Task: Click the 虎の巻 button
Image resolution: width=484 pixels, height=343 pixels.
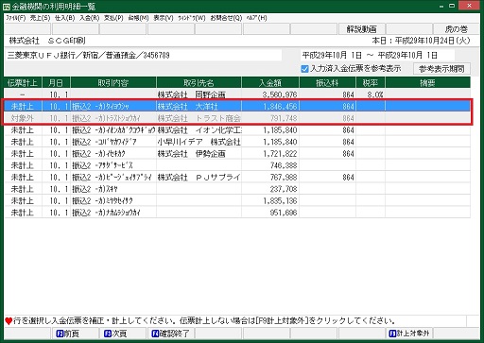Action: coord(456,29)
